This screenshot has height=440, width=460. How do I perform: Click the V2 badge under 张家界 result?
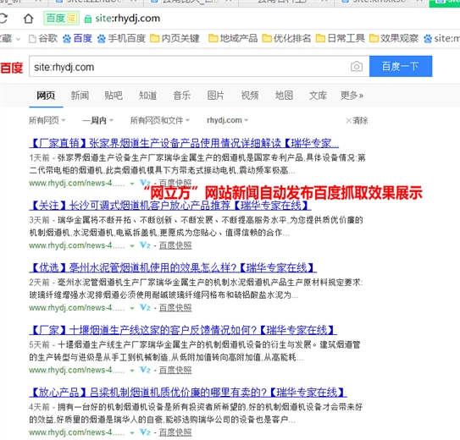[145, 183]
